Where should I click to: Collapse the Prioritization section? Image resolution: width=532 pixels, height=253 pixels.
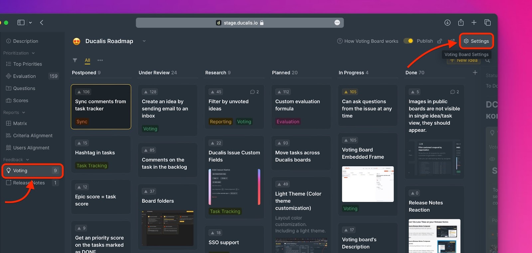(19, 53)
